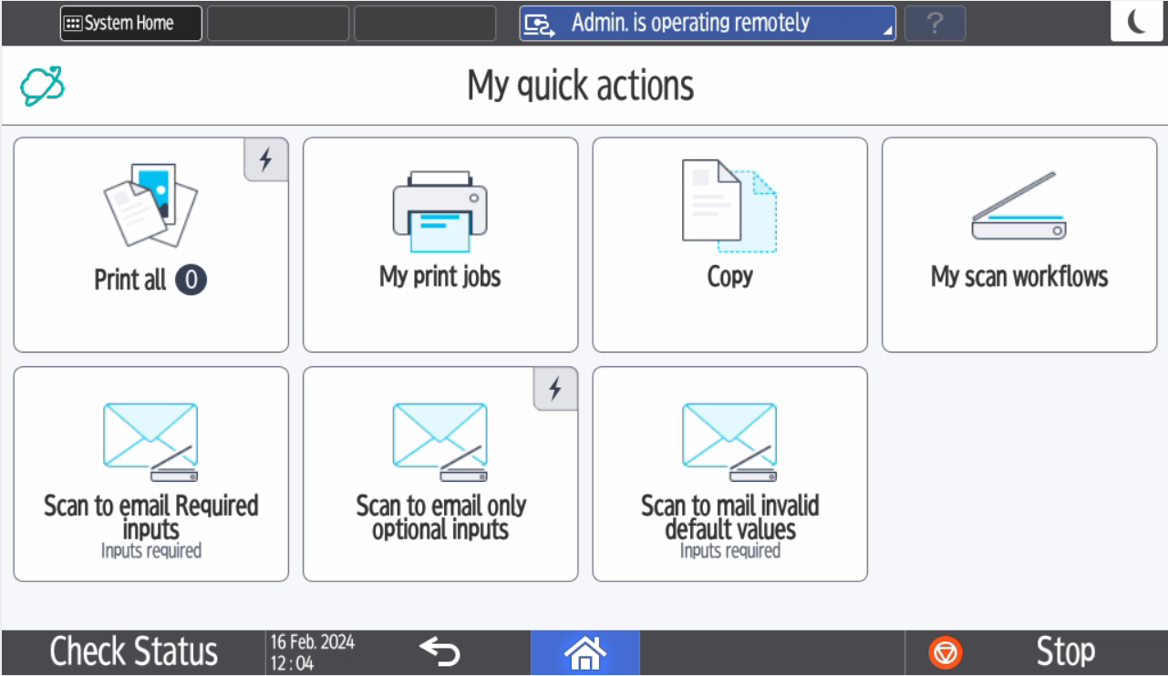
Task: Select the Print all stack icon
Action: coord(149,208)
